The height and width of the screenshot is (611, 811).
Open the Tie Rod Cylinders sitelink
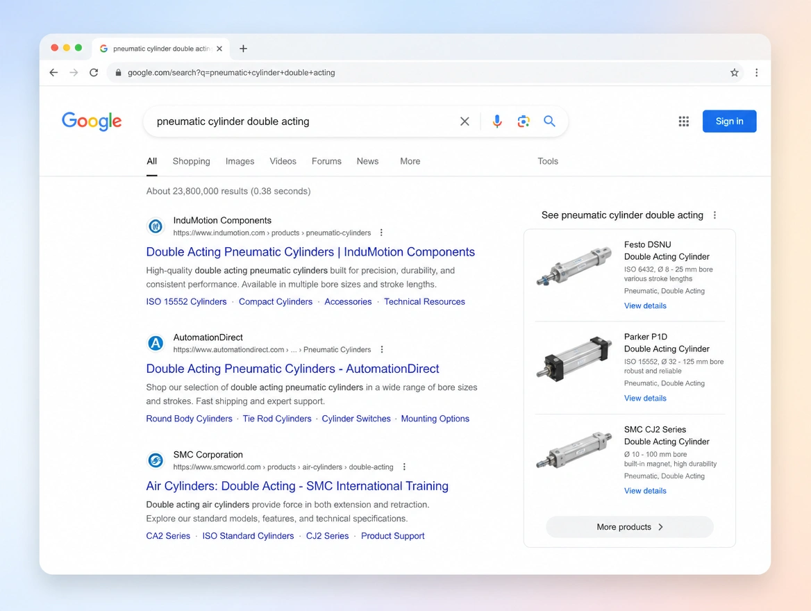pyautogui.click(x=277, y=419)
